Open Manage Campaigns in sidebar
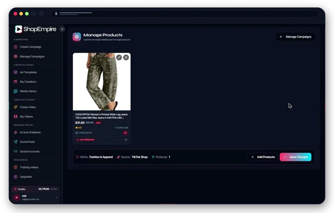Image resolution: width=334 pixels, height=213 pixels. pyautogui.click(x=32, y=56)
